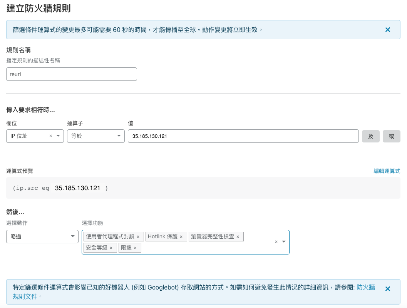
Task: Expand the 略過 action dropdown
Action: tap(72, 236)
